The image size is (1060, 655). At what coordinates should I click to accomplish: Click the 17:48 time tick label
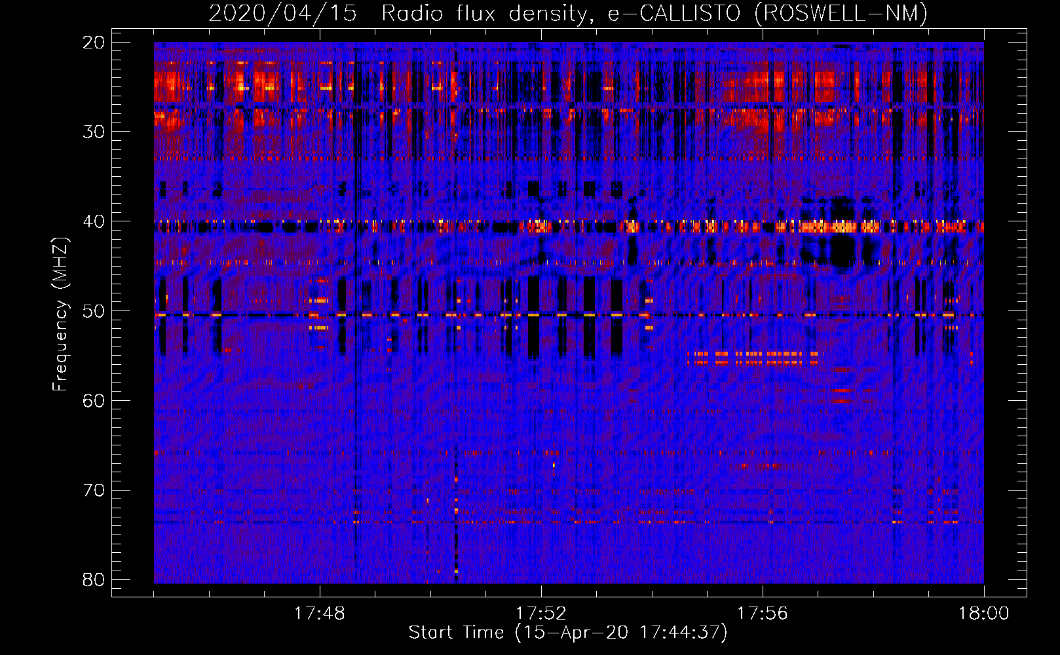tap(320, 614)
